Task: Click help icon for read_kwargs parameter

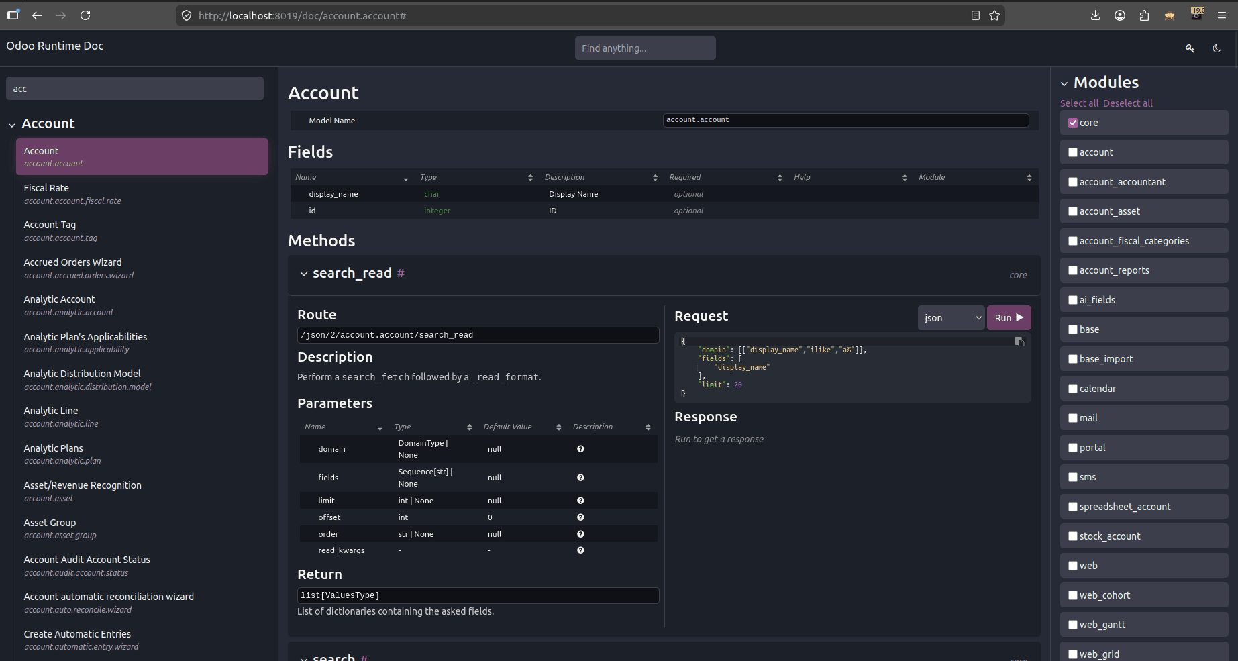Action: tap(580, 550)
